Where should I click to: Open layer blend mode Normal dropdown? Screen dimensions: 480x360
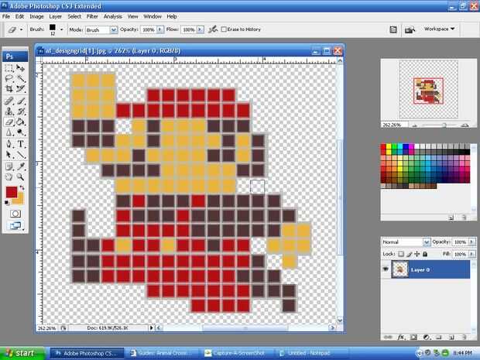point(427,242)
